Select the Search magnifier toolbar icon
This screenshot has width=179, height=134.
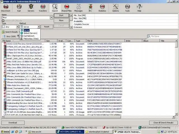55,7
